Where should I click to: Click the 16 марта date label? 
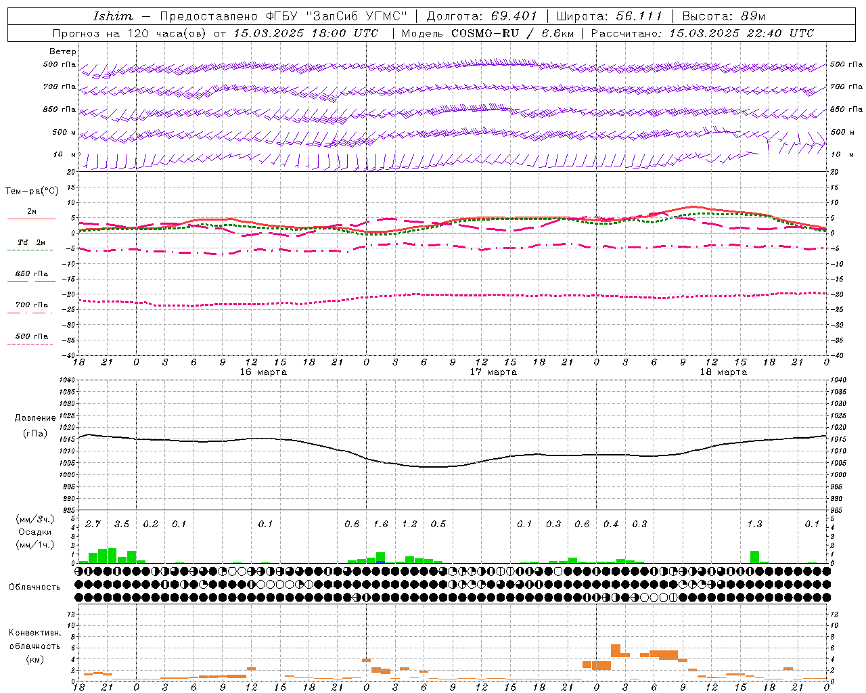(x=263, y=372)
